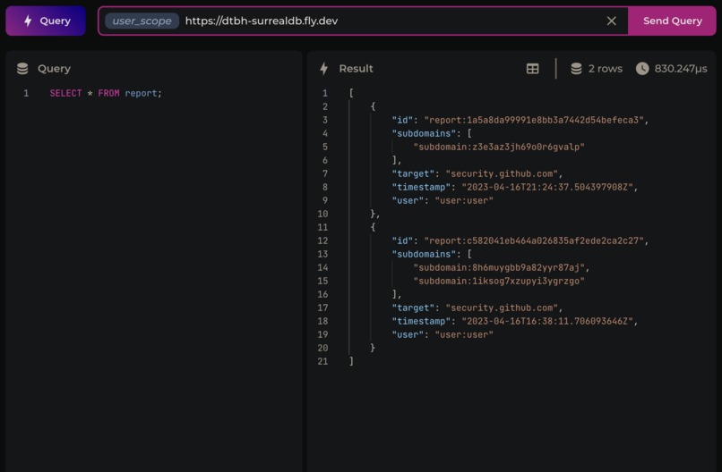
Task: Click the SELECT keyword in the query editor
Action: coord(65,93)
